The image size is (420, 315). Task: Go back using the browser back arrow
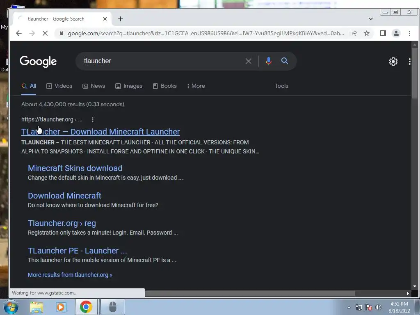coord(19,33)
